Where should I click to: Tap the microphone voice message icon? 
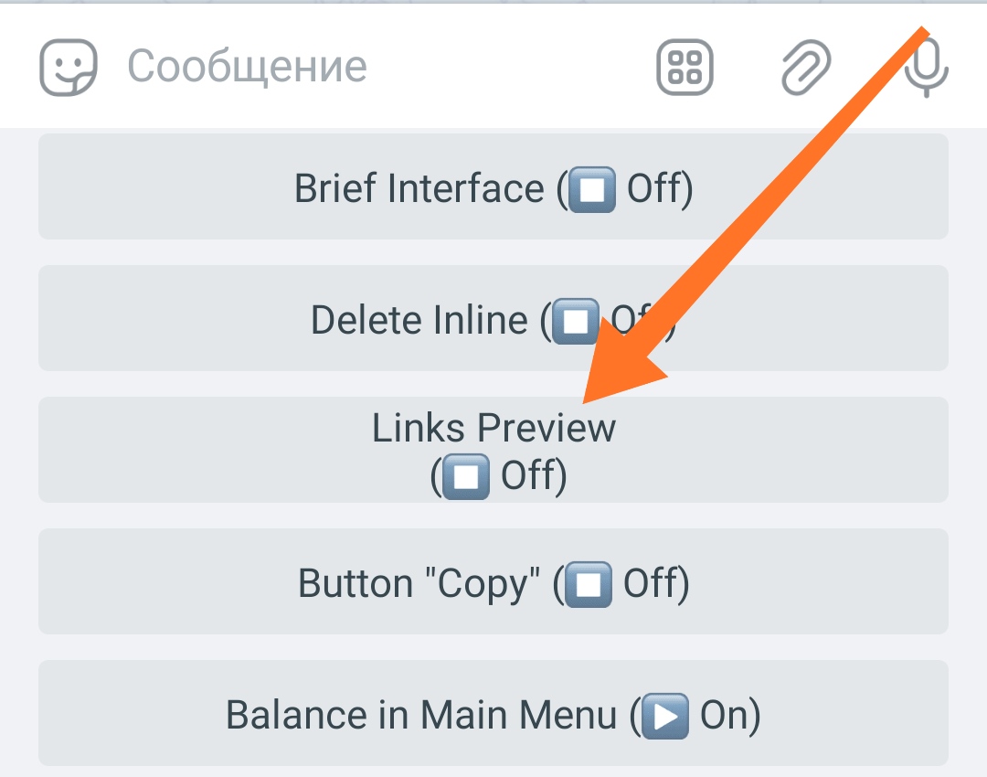[926, 67]
